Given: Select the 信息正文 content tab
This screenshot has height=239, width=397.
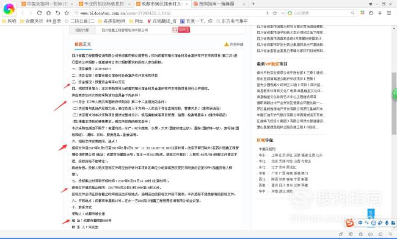Looking at the screenshot, I should point(83,45).
